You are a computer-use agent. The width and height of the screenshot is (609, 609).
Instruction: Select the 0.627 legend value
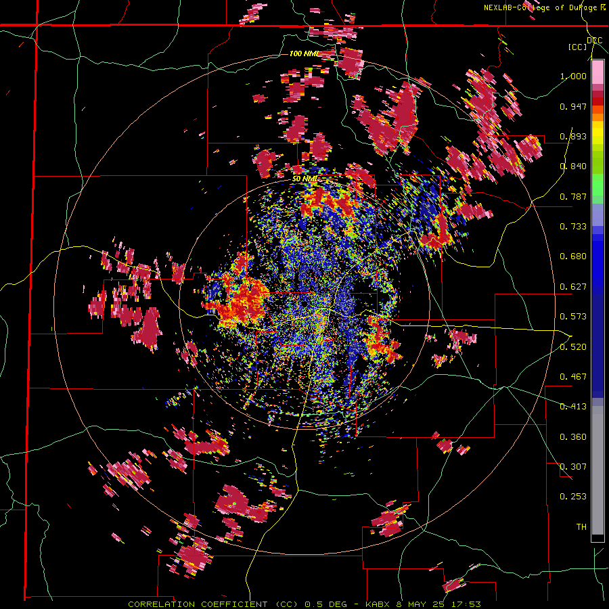point(573,287)
